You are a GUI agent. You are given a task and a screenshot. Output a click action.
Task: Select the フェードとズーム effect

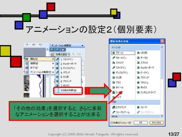point(121,112)
